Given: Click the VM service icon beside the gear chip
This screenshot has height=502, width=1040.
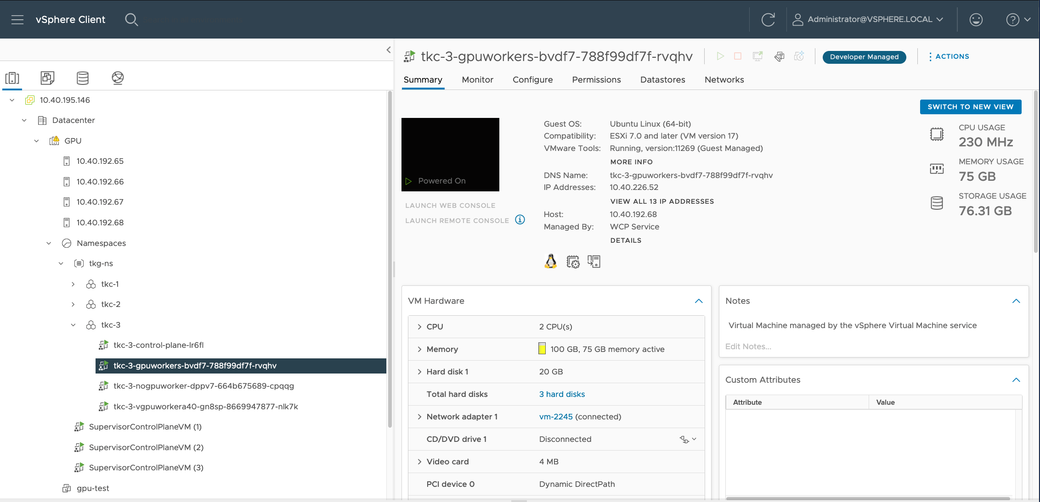Looking at the screenshot, I should pos(594,262).
